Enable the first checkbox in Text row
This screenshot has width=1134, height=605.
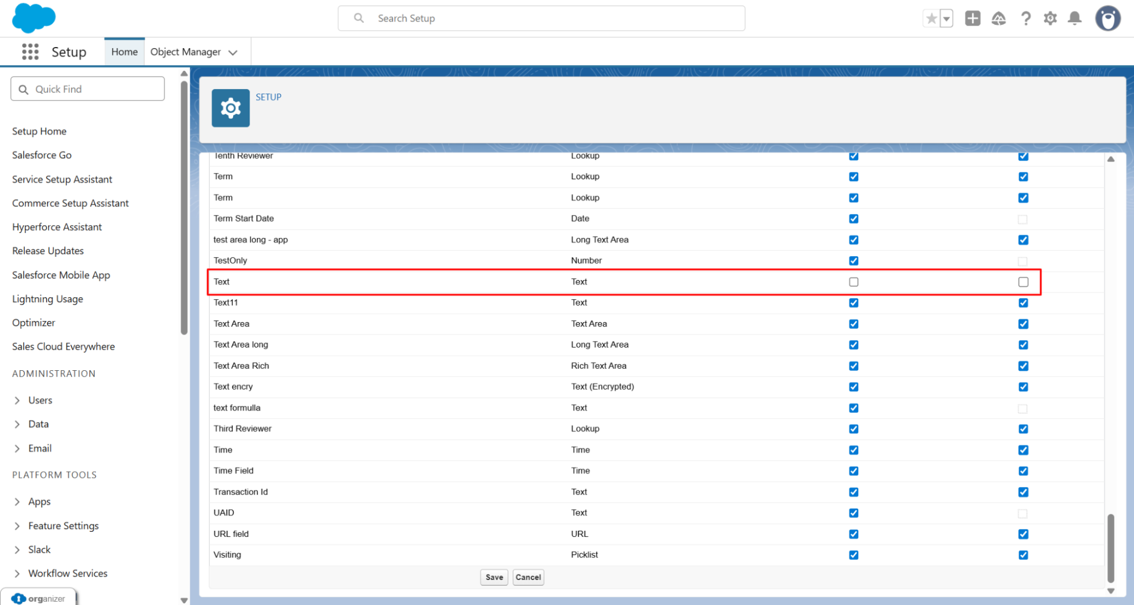point(853,282)
